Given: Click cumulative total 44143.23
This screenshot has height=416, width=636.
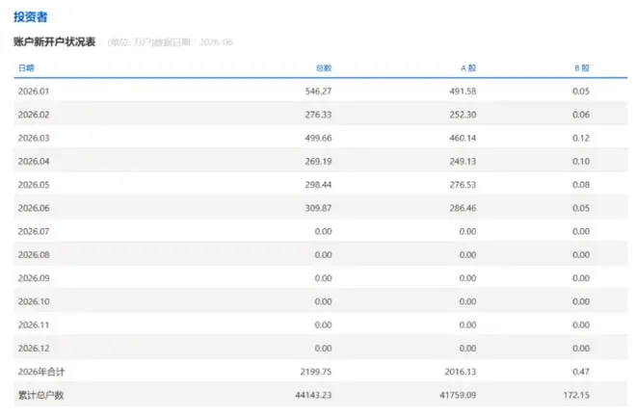Looking at the screenshot, I should pos(313,395).
